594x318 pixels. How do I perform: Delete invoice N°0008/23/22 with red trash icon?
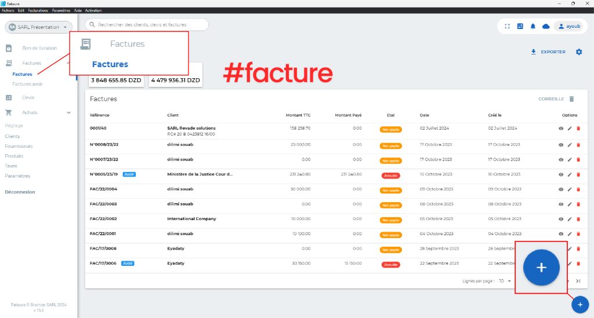[578, 145]
